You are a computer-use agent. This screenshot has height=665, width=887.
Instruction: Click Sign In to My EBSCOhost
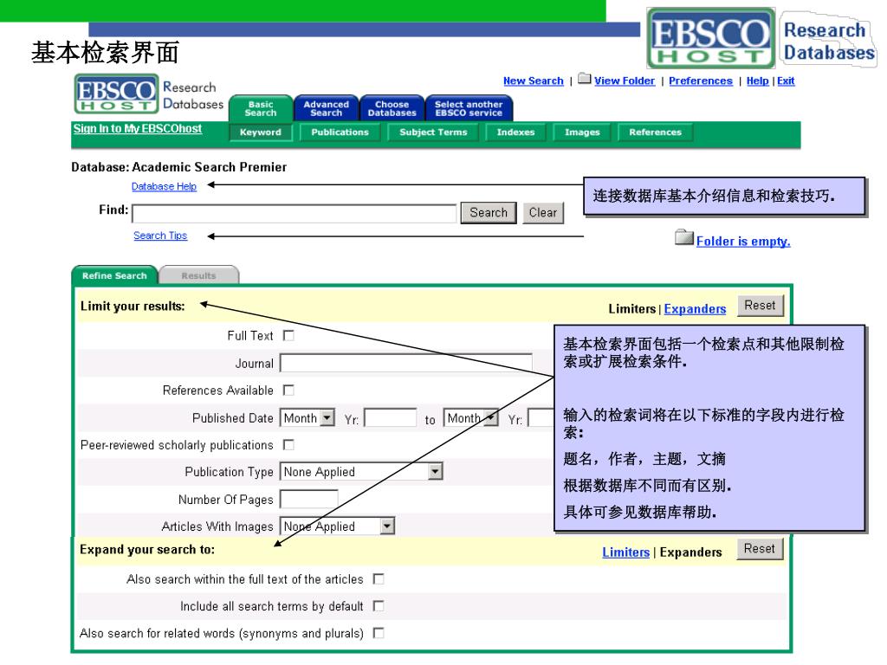pyautogui.click(x=138, y=129)
